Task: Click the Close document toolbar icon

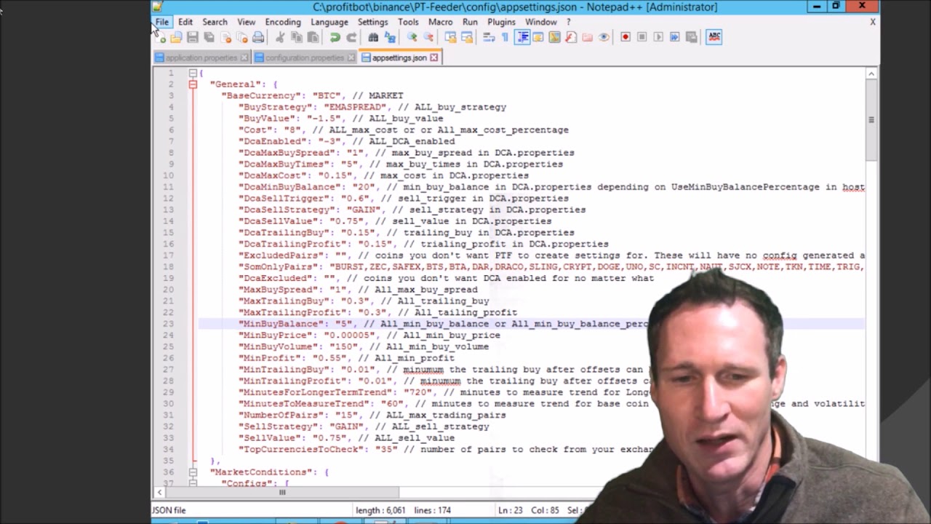Action: (225, 37)
